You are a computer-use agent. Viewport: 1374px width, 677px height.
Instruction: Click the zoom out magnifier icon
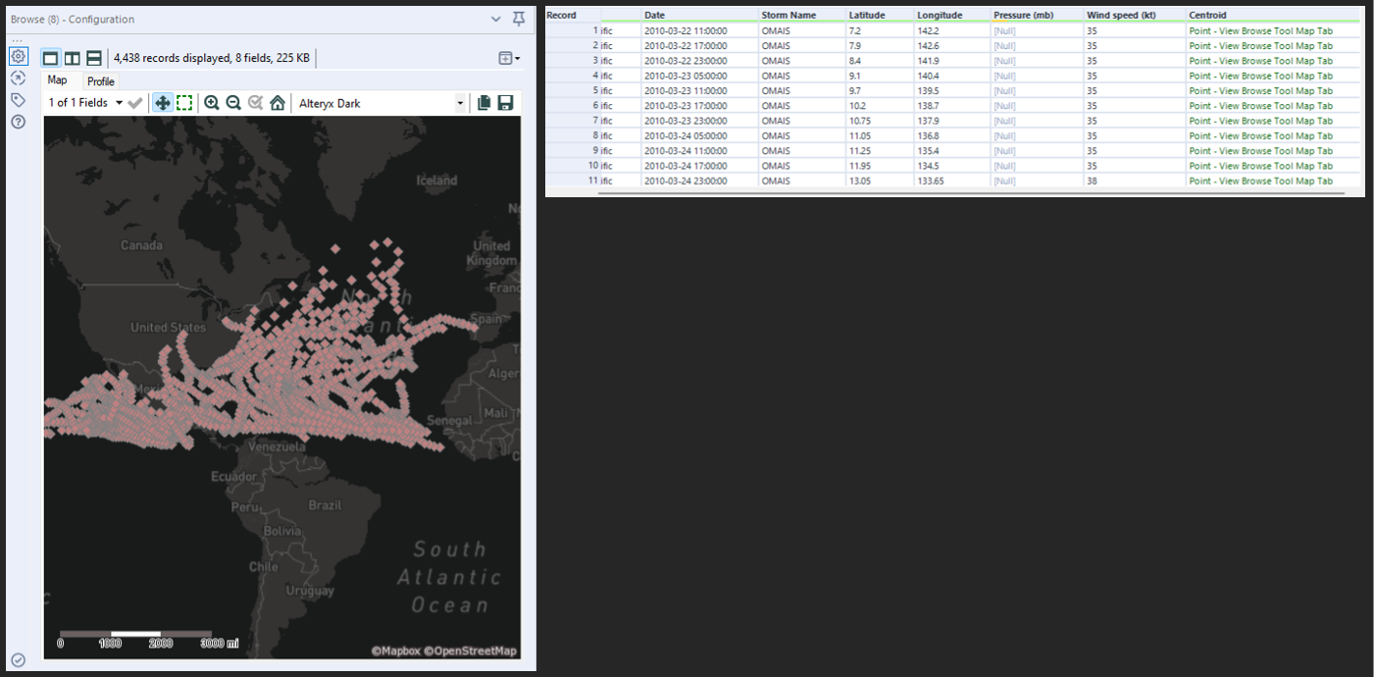(233, 103)
